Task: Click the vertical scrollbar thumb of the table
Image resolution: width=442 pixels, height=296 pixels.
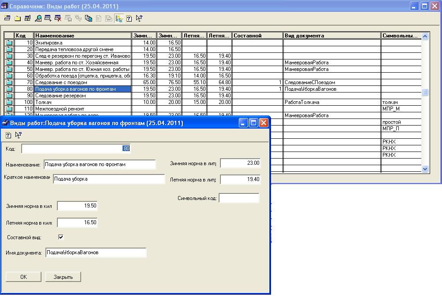Action: 425,92
